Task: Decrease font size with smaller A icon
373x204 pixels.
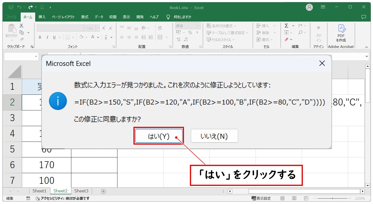Action: click(111, 28)
